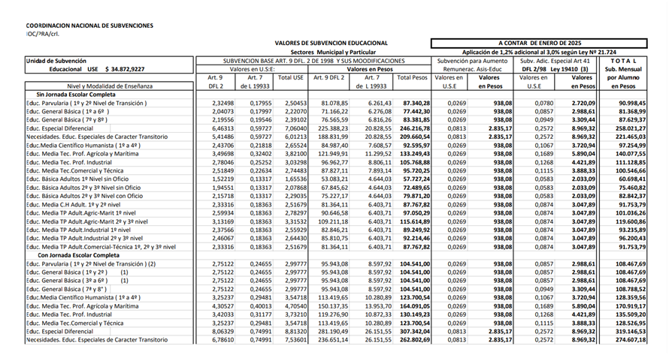Click the Art. 9 DFL 2 value 2,32498

pos(222,103)
